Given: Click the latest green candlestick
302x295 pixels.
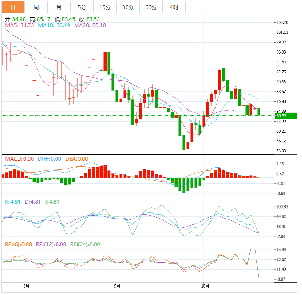Looking at the screenshot, I should click(259, 112).
